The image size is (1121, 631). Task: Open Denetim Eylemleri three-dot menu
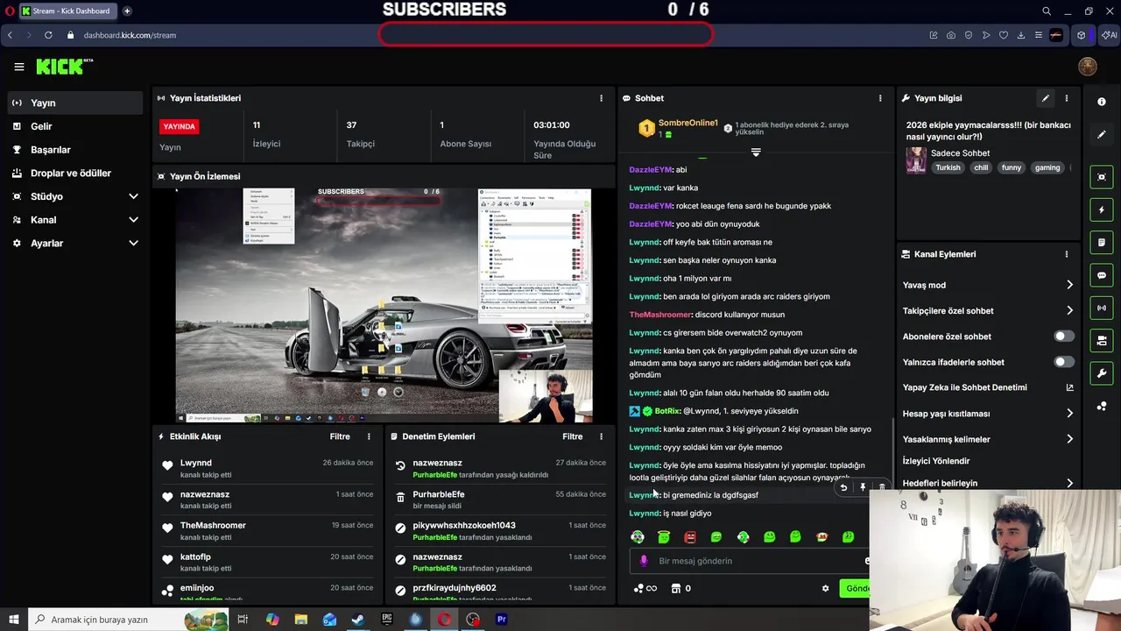[601, 436]
